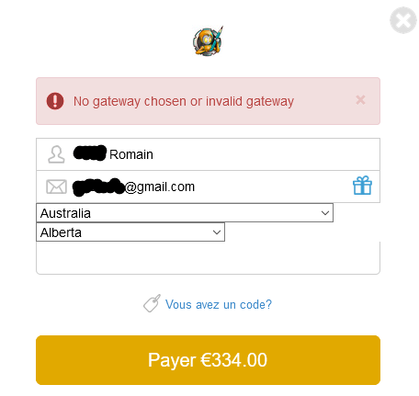
Task: Click the 'No gateway chosen' error message text
Action: tap(184, 101)
